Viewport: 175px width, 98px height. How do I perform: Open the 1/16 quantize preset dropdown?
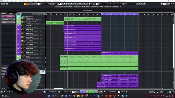(130, 4)
